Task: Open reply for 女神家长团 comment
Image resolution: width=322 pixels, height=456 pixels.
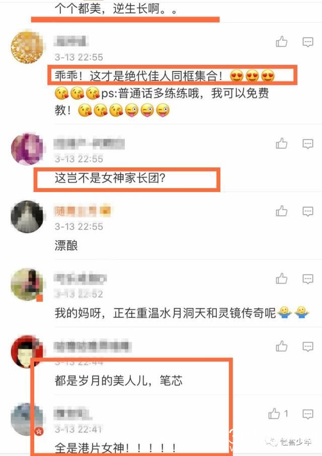Action: [308, 144]
